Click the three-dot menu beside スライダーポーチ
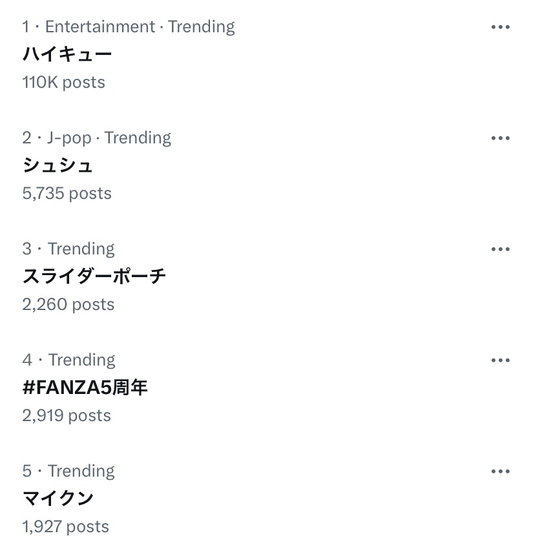 click(501, 249)
